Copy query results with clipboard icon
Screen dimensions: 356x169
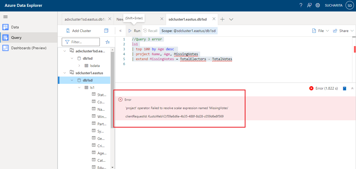pyautogui.click(x=344, y=88)
